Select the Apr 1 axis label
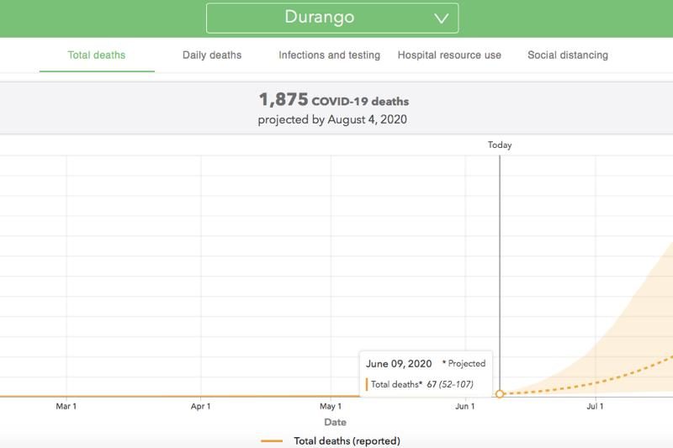 [x=200, y=407]
